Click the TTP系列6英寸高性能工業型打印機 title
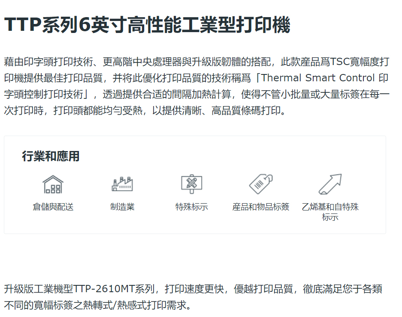Viewport: 402px width, 317px height. 147,25
